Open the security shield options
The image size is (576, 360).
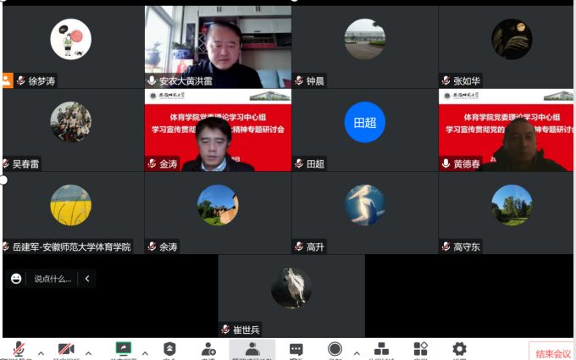pyautogui.click(x=169, y=349)
